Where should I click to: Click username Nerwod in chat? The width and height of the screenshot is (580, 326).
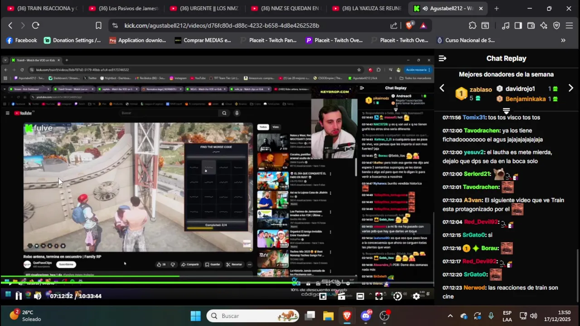pyautogui.click(x=474, y=288)
